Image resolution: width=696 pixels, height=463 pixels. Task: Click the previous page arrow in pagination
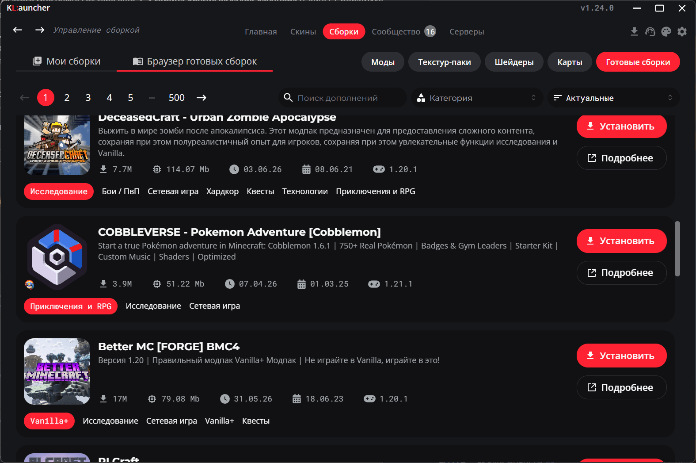(25, 98)
